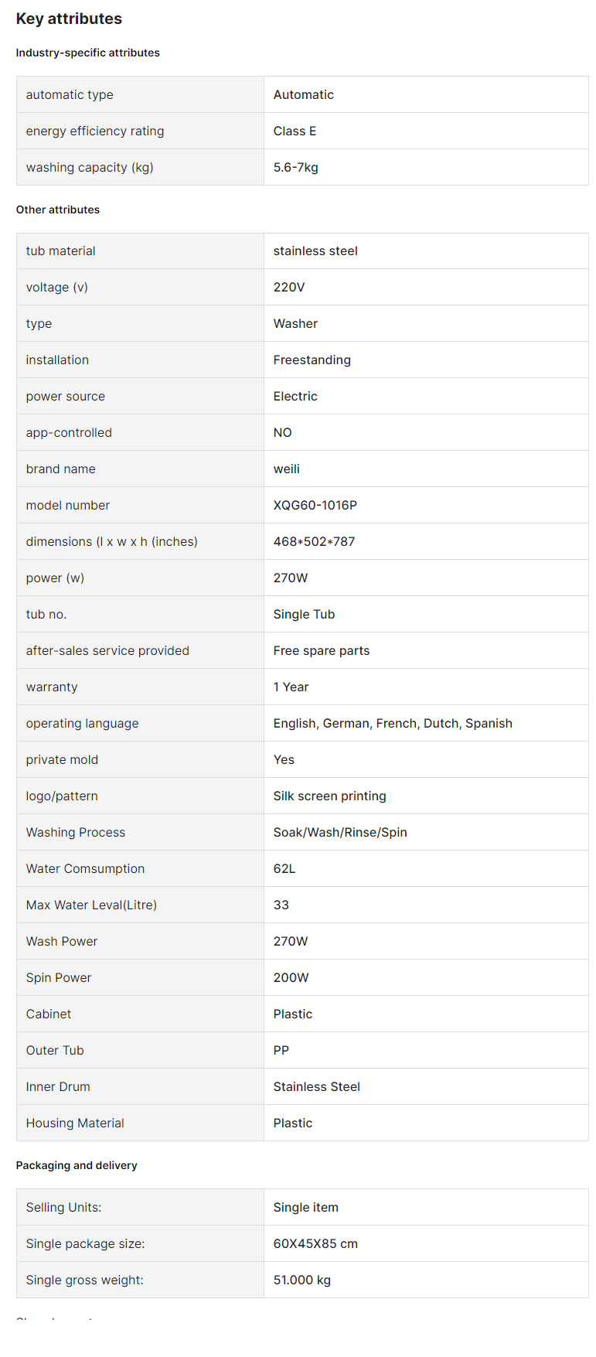This screenshot has height=1357, width=596.
Task: Click the operating language list value
Action: point(393,723)
